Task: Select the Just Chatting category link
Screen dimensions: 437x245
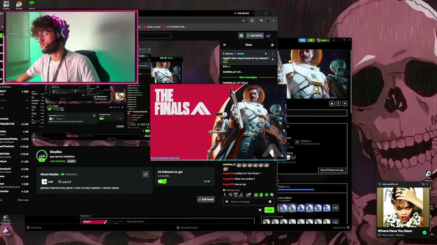Action: (57, 161)
